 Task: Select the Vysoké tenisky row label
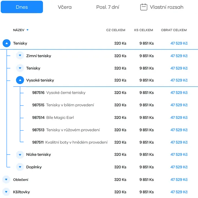tap(40, 80)
